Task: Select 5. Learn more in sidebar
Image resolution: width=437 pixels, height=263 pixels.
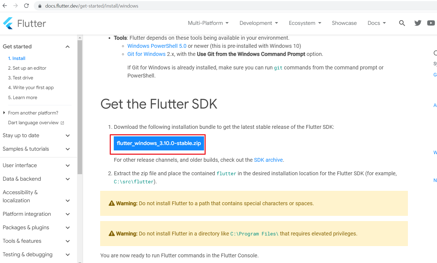Action: coord(23,97)
